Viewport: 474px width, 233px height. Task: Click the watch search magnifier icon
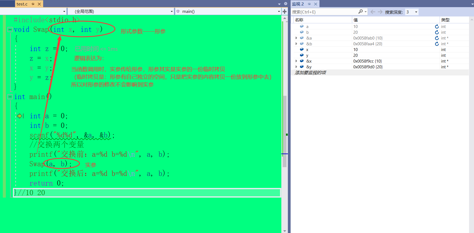pos(360,12)
